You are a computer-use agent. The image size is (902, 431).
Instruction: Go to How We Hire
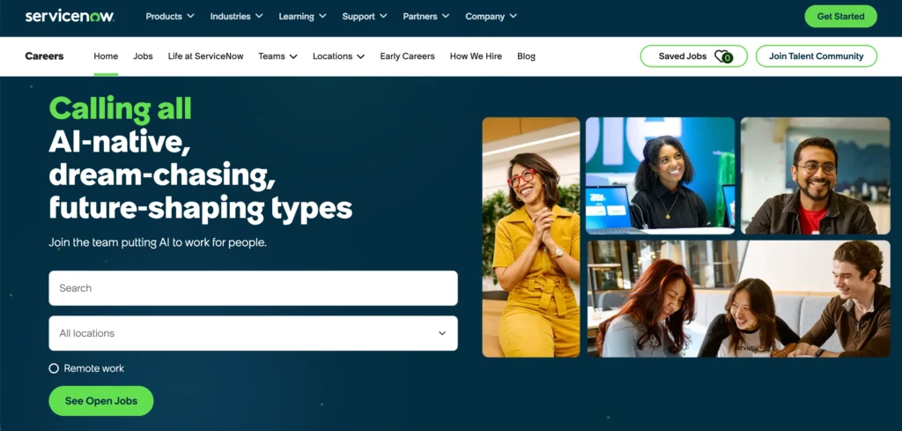point(476,56)
